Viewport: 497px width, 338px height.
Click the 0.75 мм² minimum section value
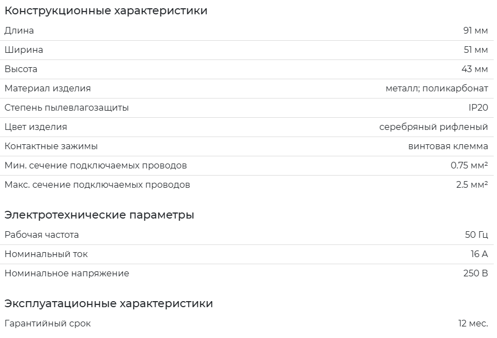[x=469, y=166]
